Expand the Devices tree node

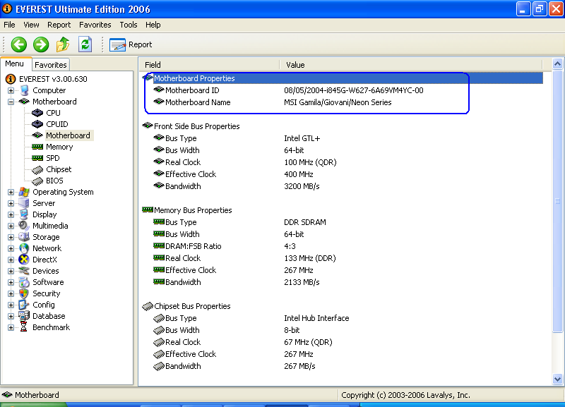pos(11,272)
